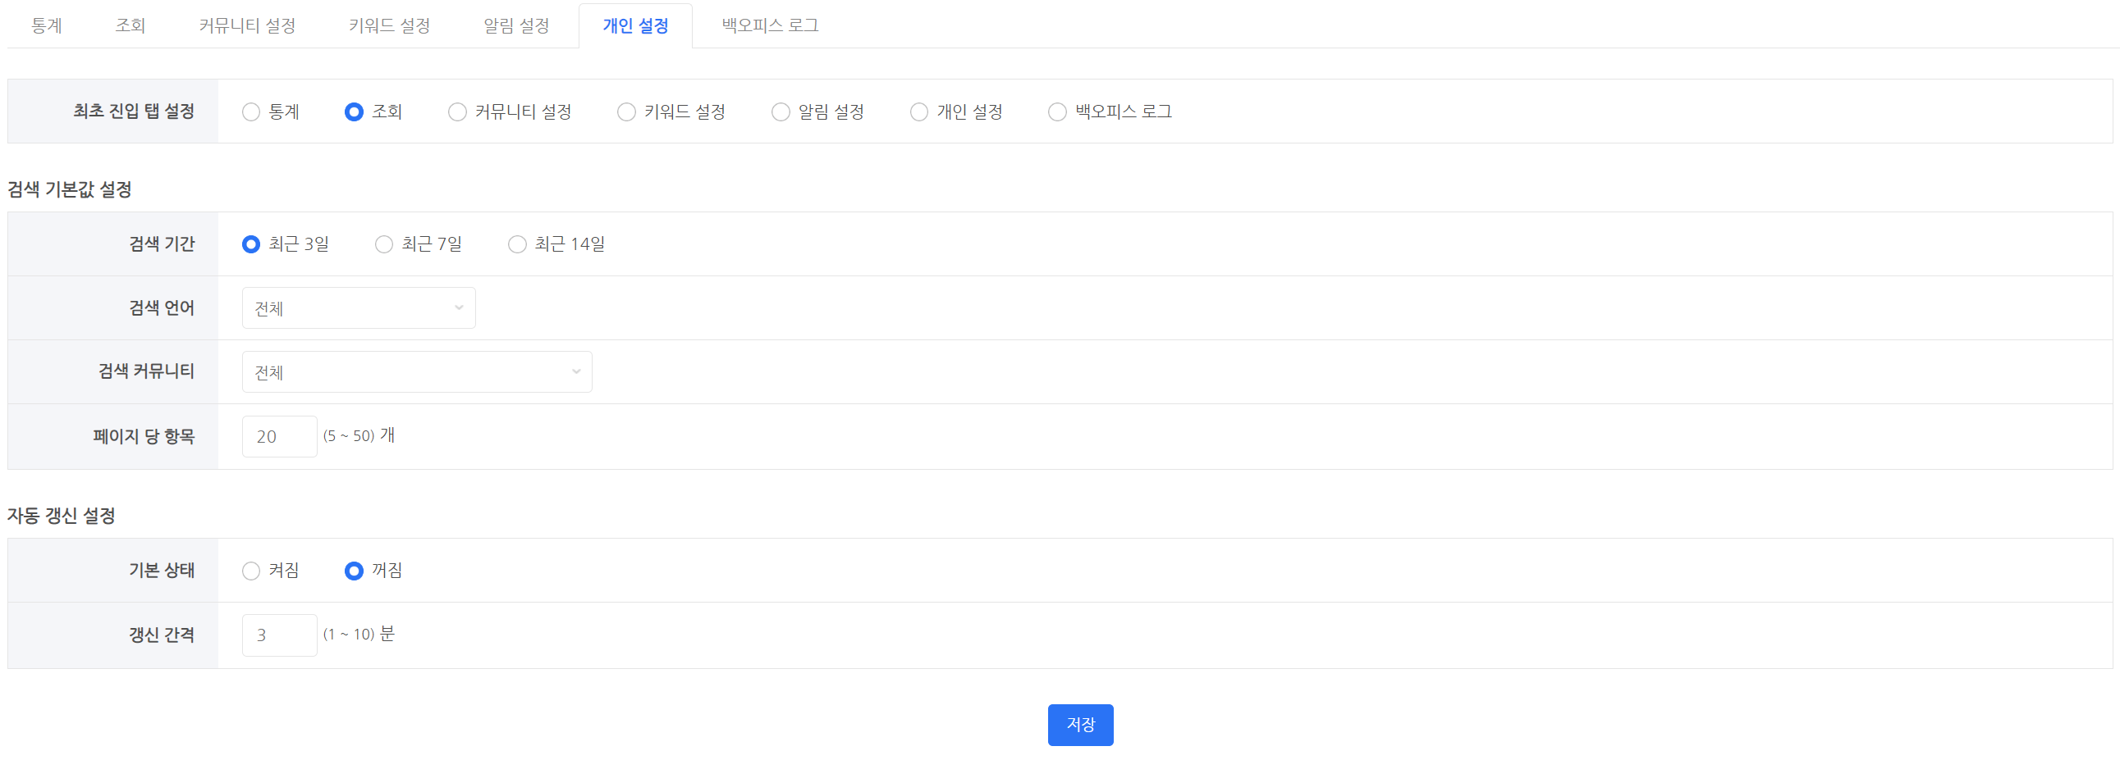Go to 커뮤니티 설정 tab
The height and width of the screenshot is (760, 2120).
pyautogui.click(x=247, y=25)
